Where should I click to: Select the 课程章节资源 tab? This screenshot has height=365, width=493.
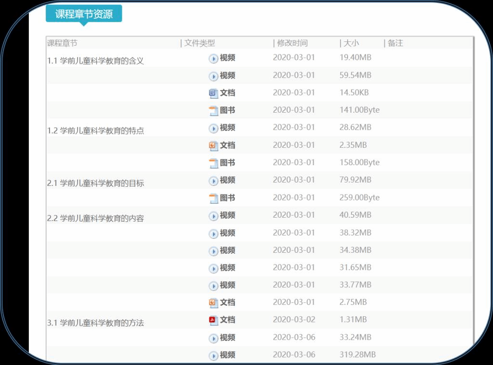click(84, 14)
